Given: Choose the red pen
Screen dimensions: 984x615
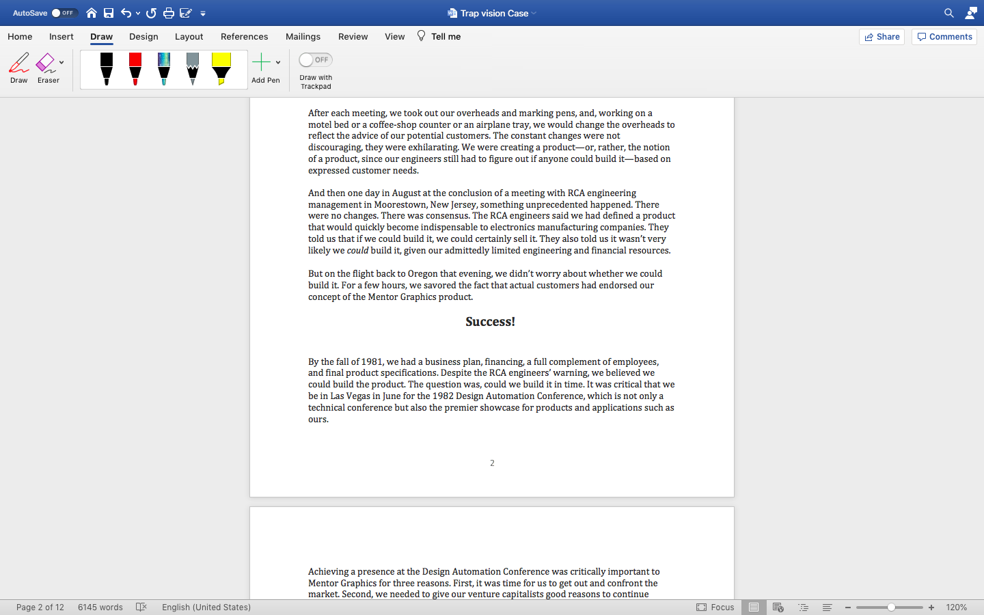Looking at the screenshot, I should (x=135, y=69).
